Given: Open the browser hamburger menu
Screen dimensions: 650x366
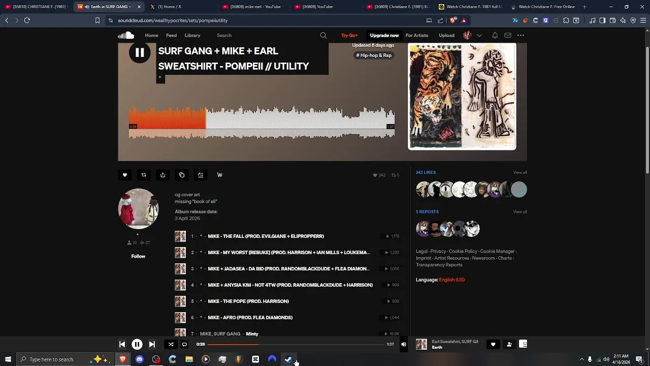Looking at the screenshot, I should click(x=643, y=20).
